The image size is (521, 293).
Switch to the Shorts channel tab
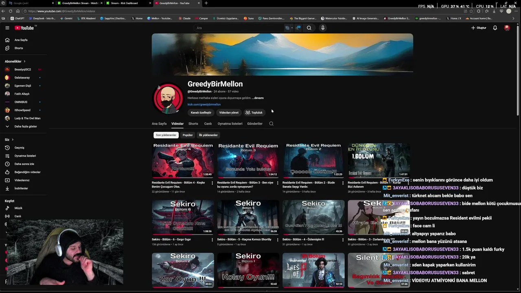click(x=193, y=124)
